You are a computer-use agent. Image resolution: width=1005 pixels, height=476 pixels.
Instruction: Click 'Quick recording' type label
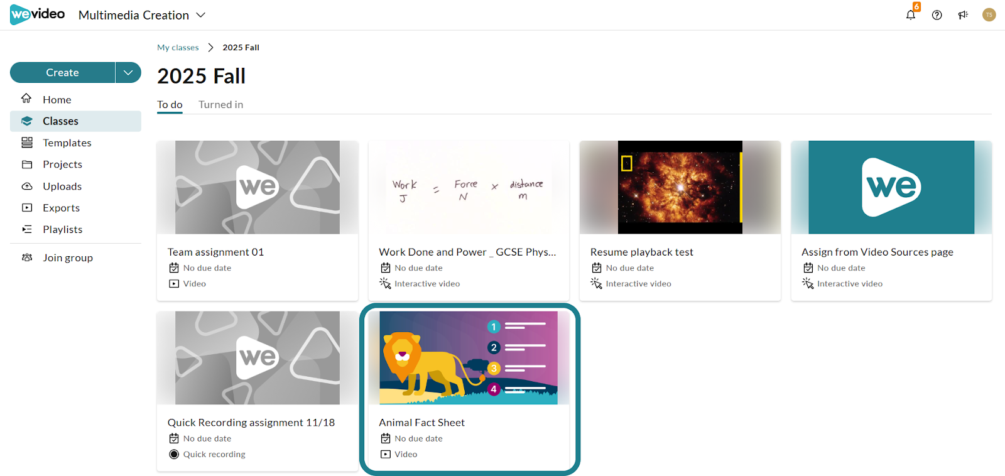(x=214, y=455)
